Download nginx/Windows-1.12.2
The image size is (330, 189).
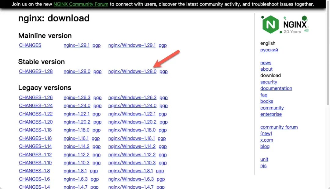pos(132,155)
